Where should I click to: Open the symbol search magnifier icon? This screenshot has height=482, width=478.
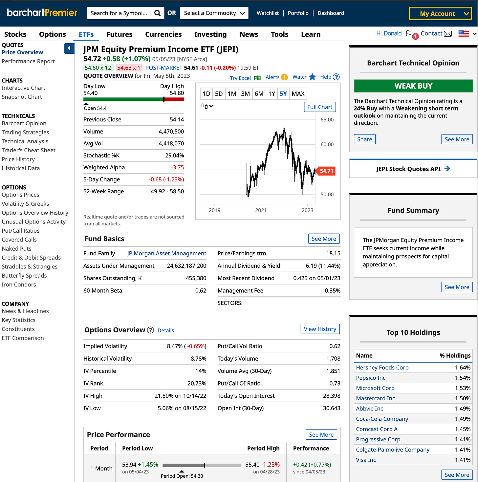158,13
